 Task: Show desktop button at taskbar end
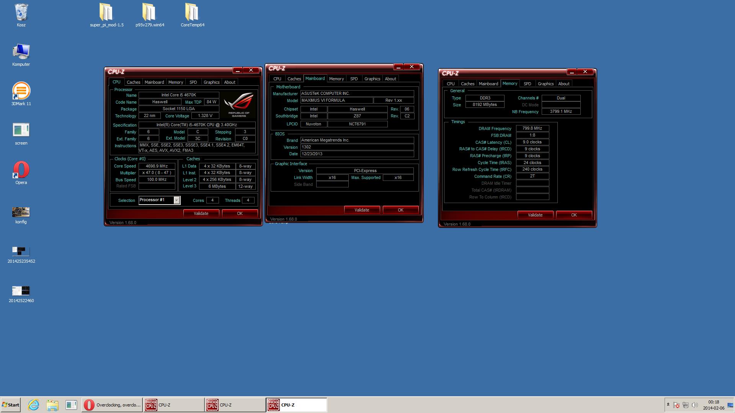730,405
